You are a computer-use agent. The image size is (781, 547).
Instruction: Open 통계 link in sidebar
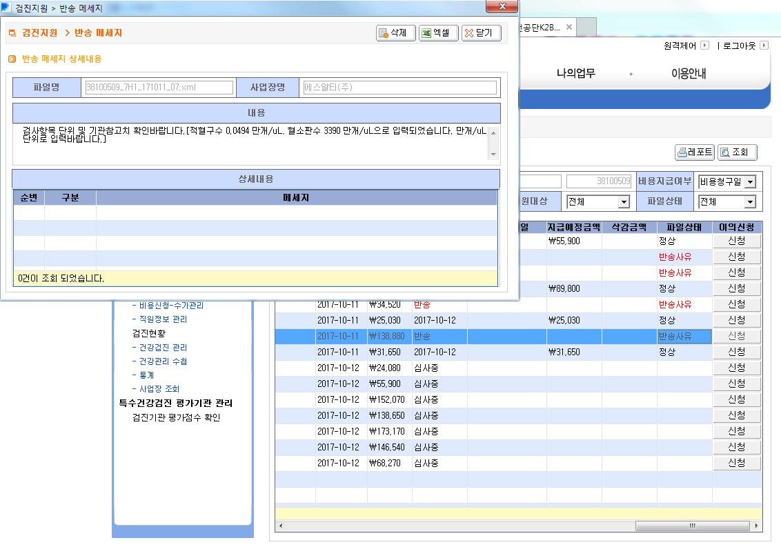click(146, 375)
